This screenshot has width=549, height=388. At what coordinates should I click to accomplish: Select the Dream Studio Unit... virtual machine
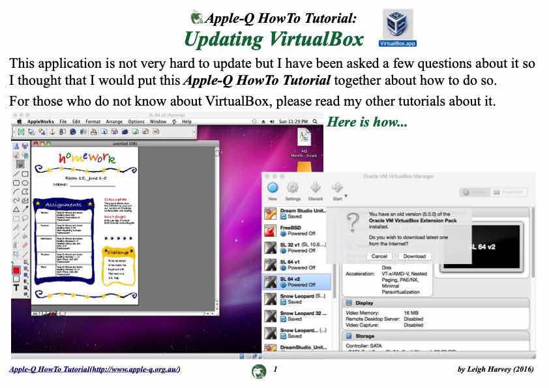pyautogui.click(x=297, y=214)
